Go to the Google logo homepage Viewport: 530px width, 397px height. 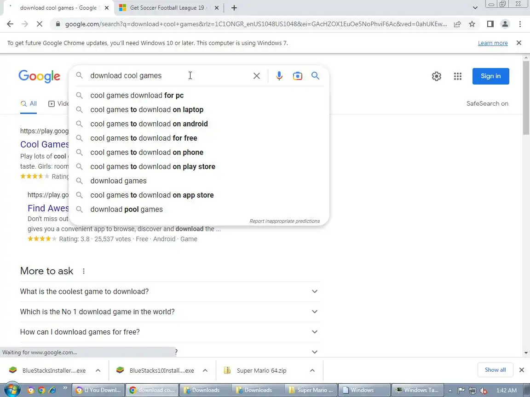39,76
